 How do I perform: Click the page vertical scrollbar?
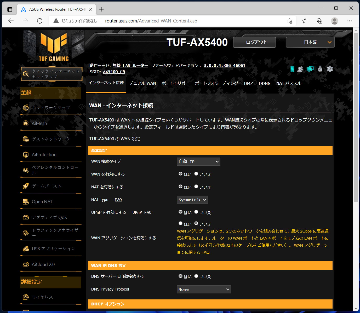coord(356,118)
